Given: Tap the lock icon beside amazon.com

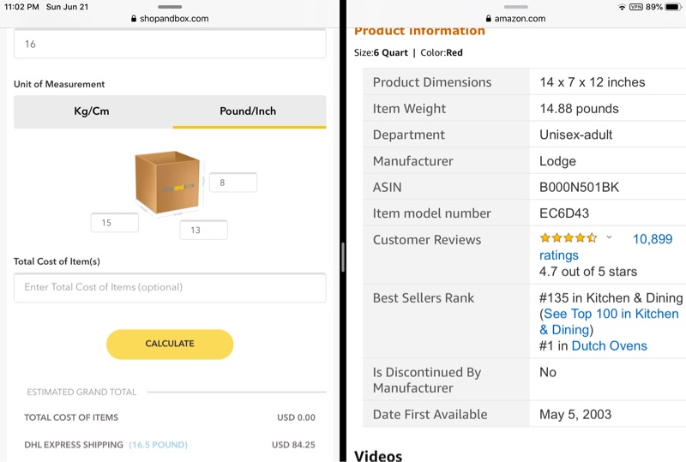Looking at the screenshot, I should [x=488, y=19].
